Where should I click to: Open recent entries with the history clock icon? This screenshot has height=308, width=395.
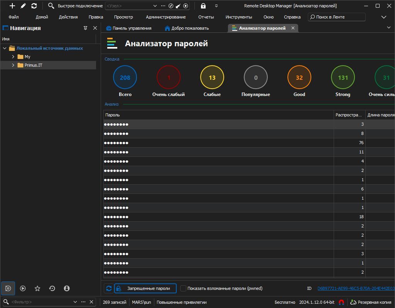click(x=52, y=288)
